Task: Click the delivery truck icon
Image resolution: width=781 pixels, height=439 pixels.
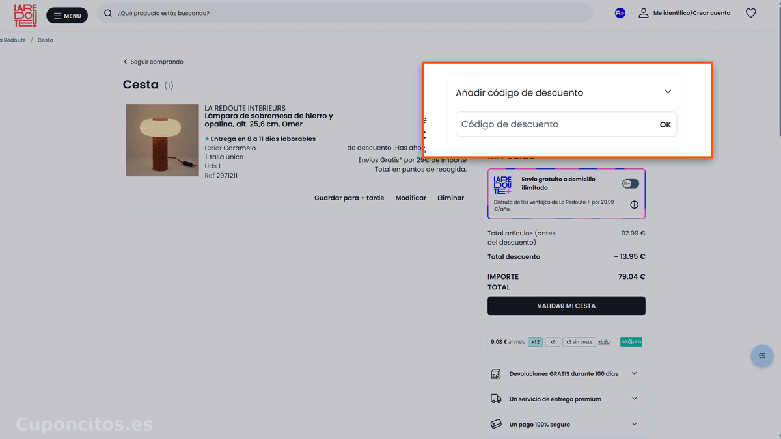Action: pos(496,399)
